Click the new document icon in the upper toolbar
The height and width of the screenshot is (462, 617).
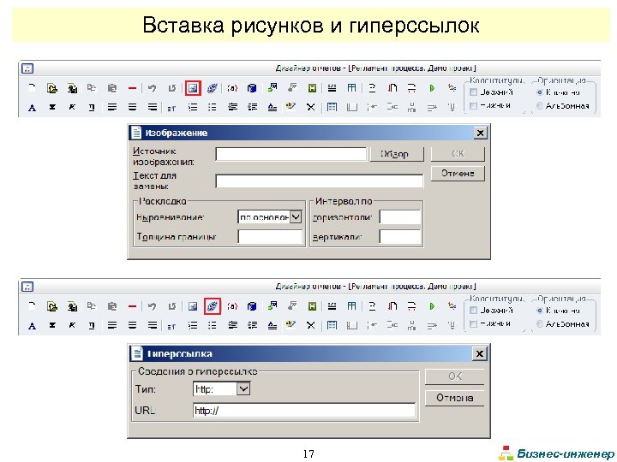pos(32,88)
